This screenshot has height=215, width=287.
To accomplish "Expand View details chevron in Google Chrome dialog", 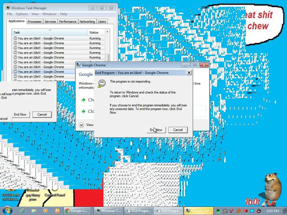I will [x=81, y=125].
